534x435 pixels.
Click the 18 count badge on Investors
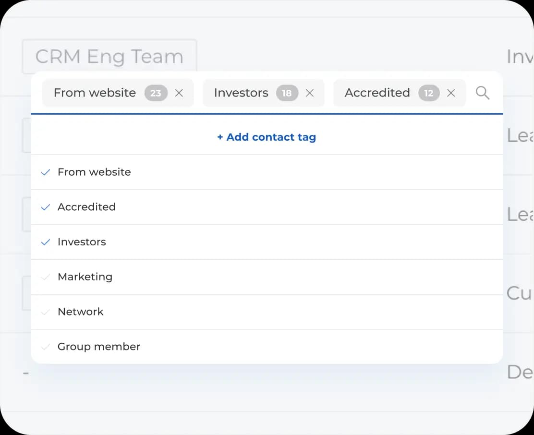tap(287, 93)
